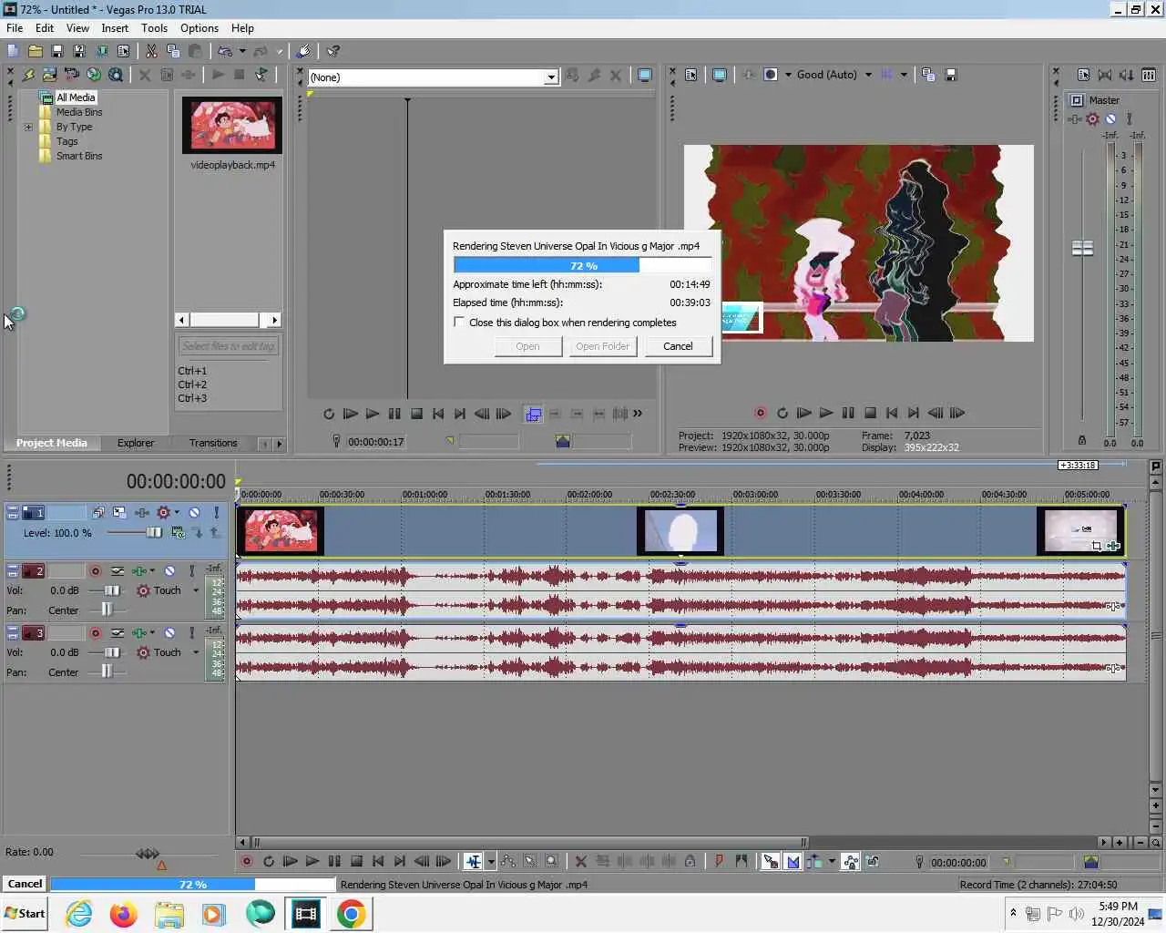Click Track FX icon on audio track 3

[139, 633]
